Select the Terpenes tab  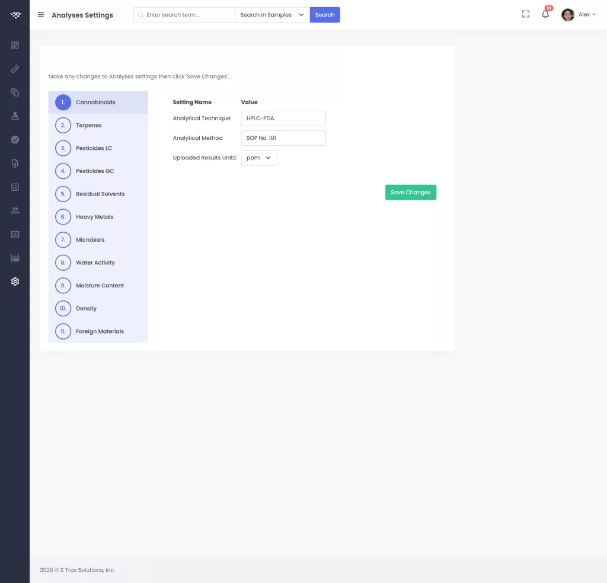pos(98,126)
